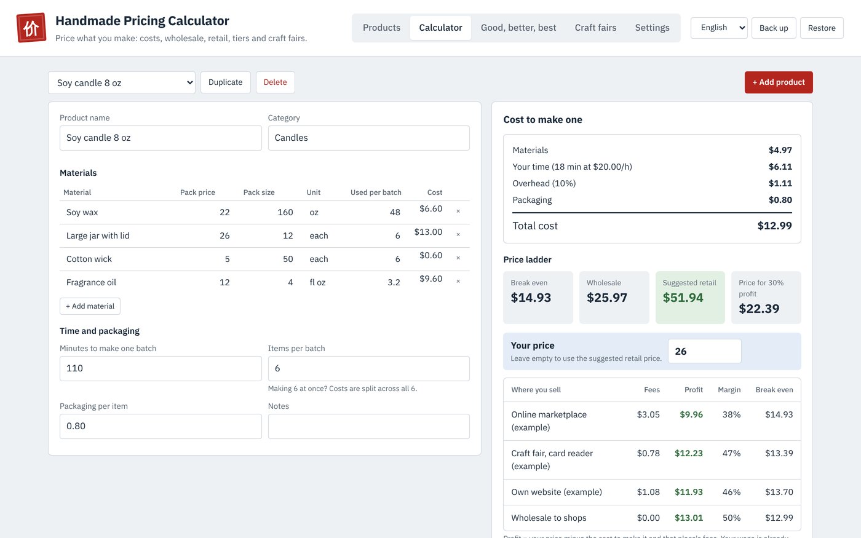The image size is (861, 538).
Task: Edit the Cotton wick material name
Action: (x=117, y=259)
